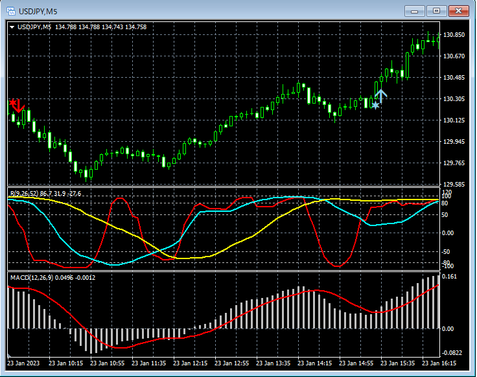Select the red star marker on the chart
The image size is (477, 377).
click(12, 103)
